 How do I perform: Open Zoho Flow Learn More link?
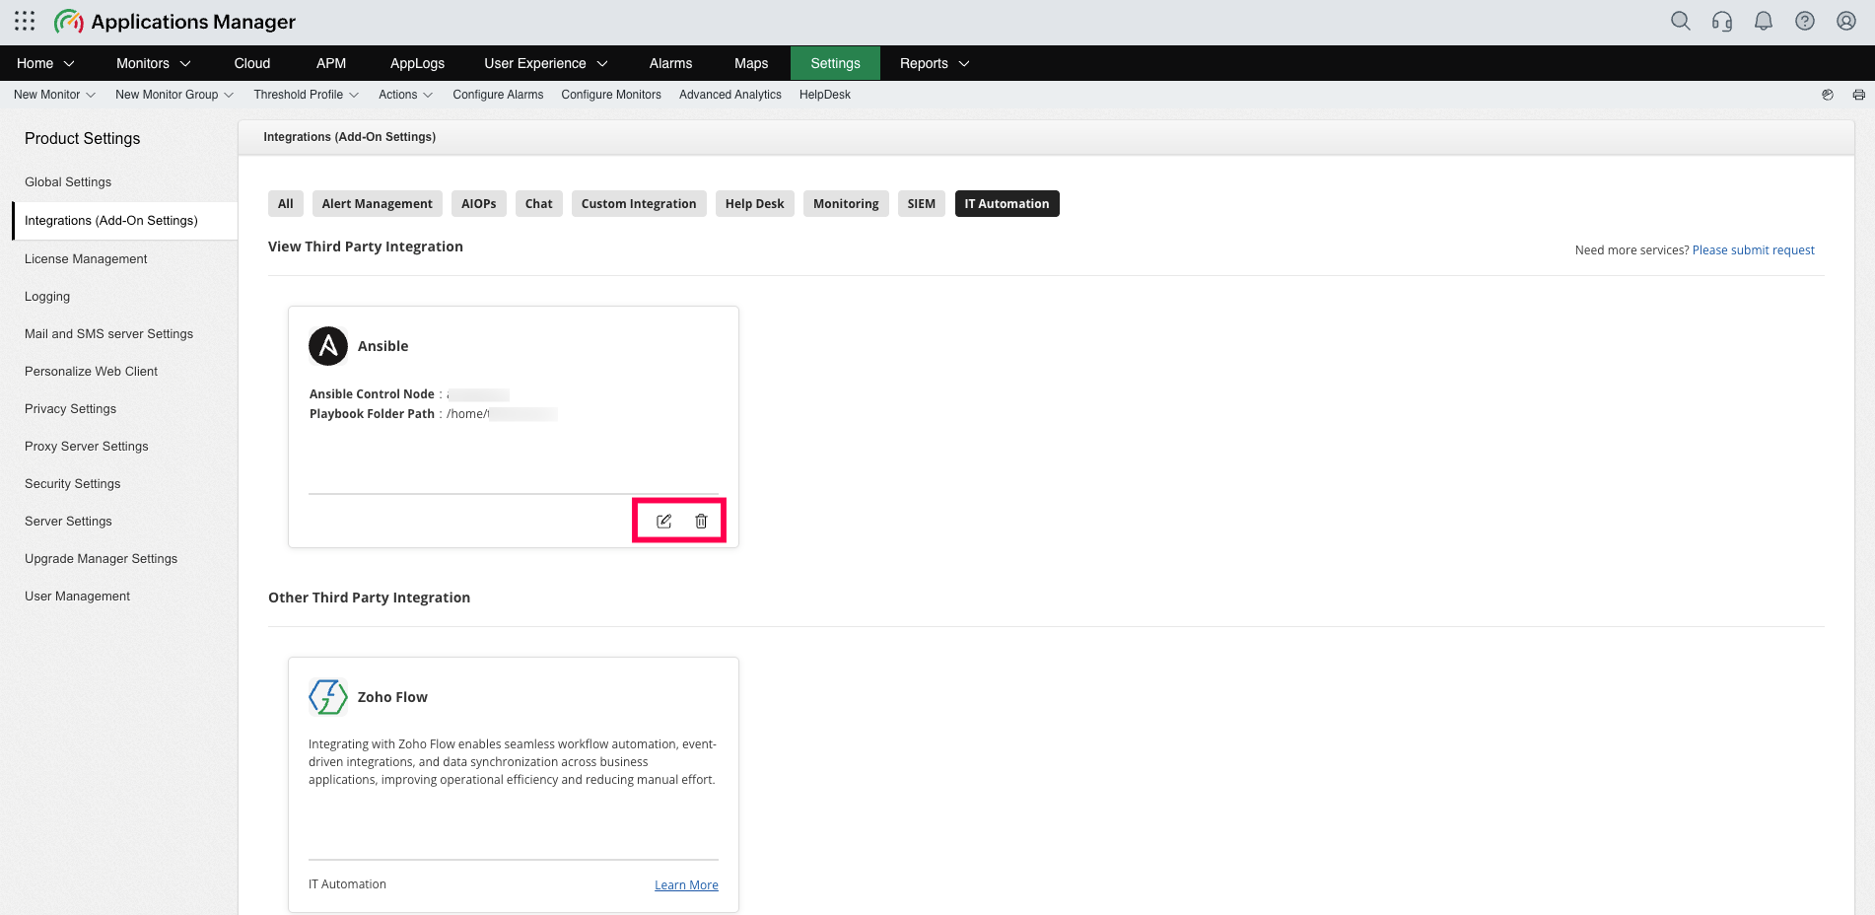(686, 885)
